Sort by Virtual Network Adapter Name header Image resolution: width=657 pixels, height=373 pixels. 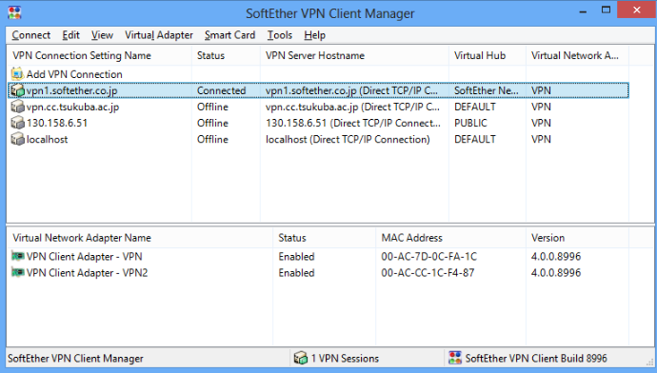pyautogui.click(x=140, y=238)
